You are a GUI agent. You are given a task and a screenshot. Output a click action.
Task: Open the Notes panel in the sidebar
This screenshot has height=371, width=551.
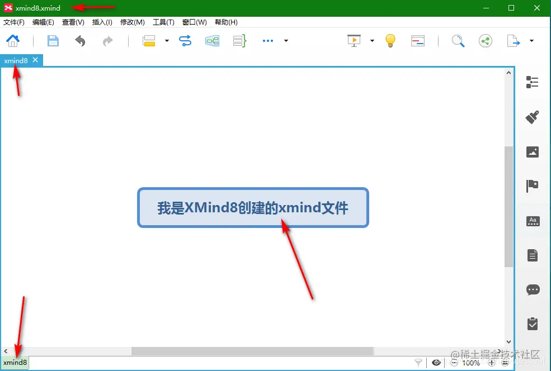pos(533,255)
